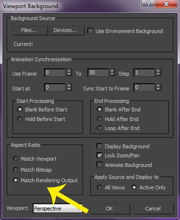Close the Viewport Background dialog
Viewport: 180px width, 220px height.
tap(166, 4)
